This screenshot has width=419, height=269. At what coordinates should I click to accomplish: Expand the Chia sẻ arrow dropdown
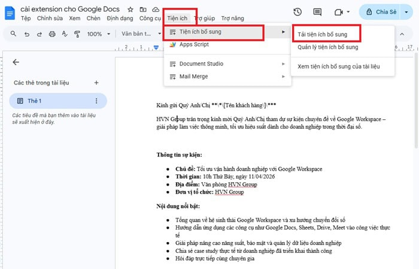tap(408, 12)
